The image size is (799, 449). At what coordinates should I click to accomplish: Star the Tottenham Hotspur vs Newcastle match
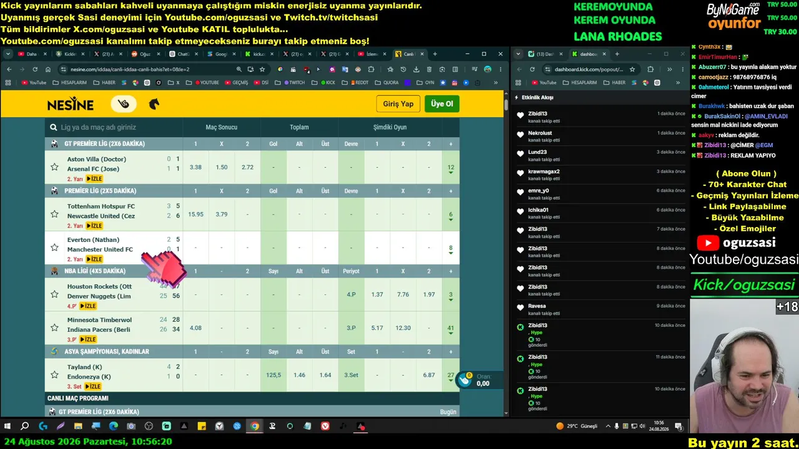(x=54, y=215)
